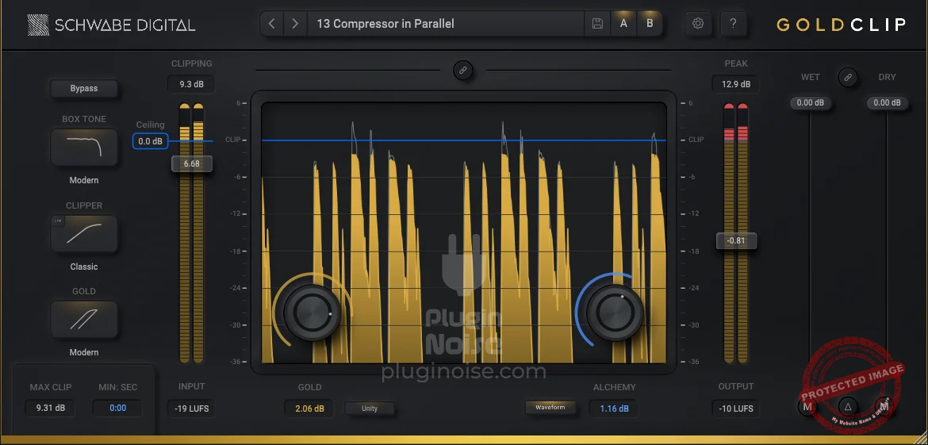Click the input gain handle showing 6.68

192,164
